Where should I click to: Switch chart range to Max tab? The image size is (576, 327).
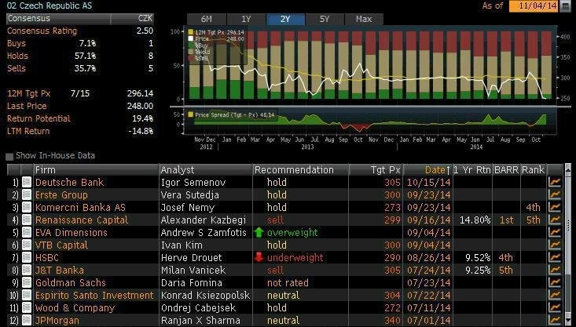point(364,19)
